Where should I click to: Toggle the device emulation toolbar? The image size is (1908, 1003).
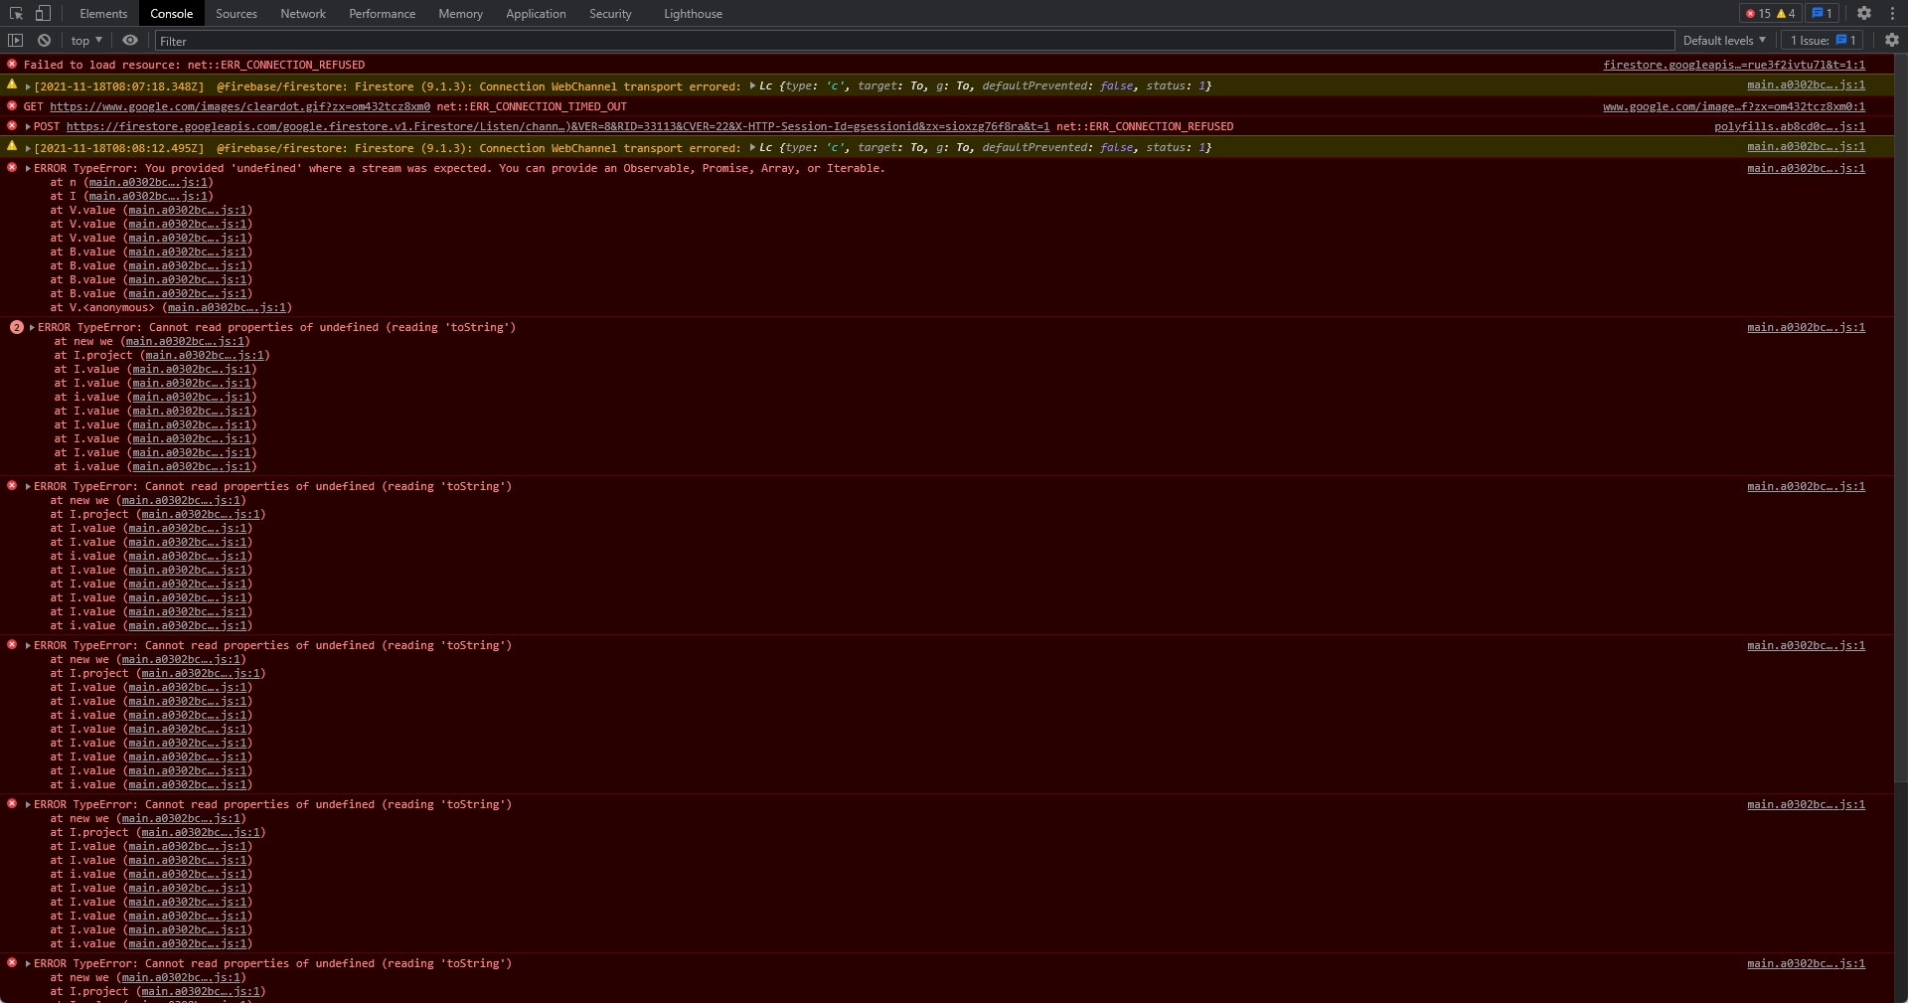(41, 13)
